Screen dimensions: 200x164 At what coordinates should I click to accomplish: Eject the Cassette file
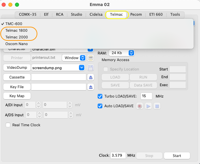(91, 77)
